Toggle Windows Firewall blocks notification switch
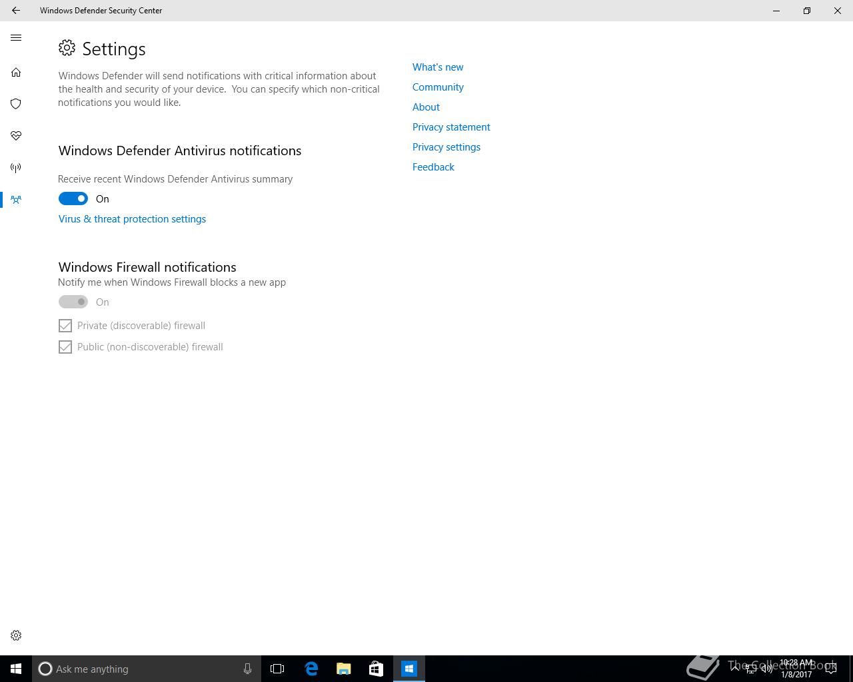The height and width of the screenshot is (682, 853). (73, 302)
